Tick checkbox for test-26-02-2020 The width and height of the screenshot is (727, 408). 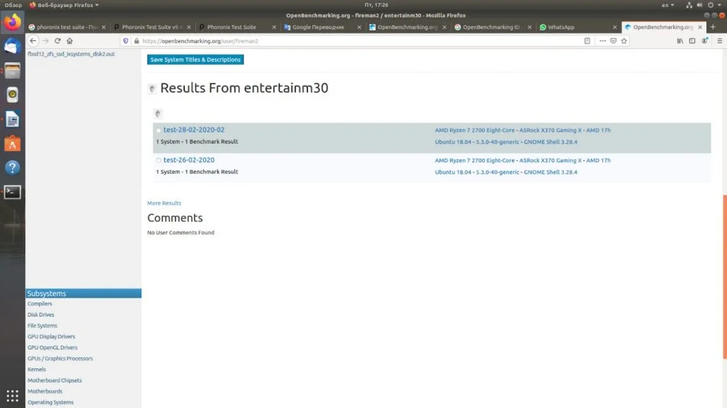[158, 161]
